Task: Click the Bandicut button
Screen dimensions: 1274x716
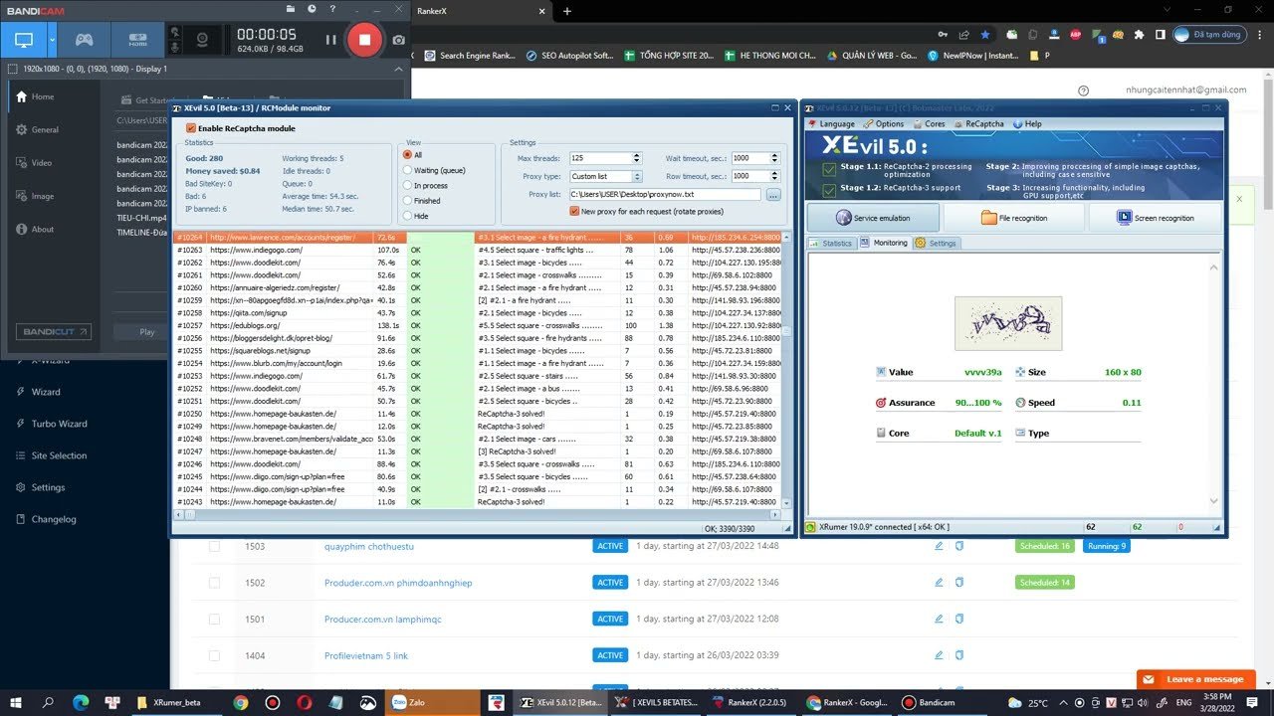Action: point(54,331)
